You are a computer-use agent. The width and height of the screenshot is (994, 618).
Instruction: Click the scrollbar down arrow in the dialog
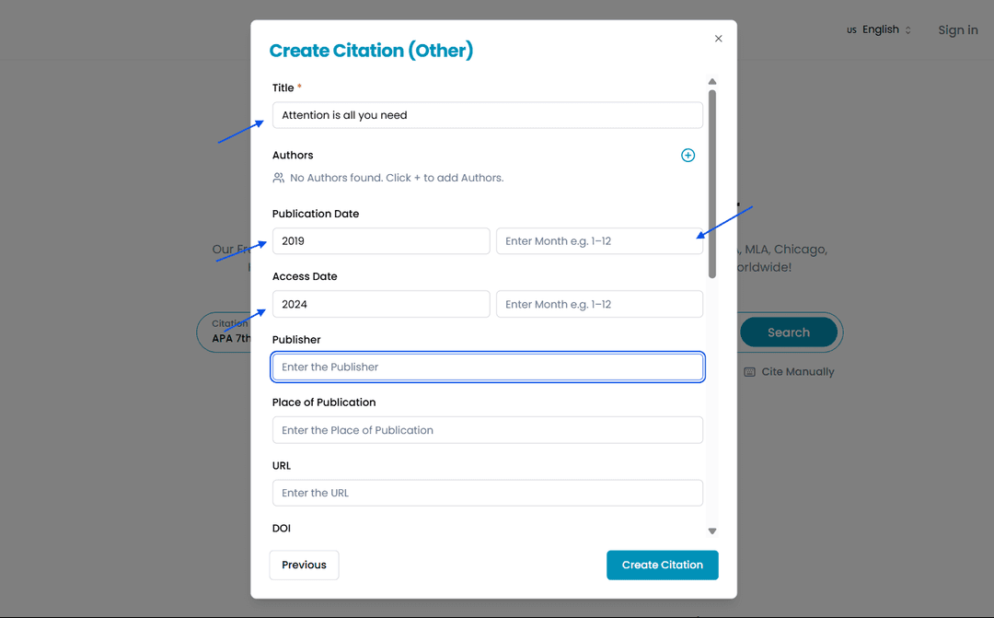[x=712, y=531]
